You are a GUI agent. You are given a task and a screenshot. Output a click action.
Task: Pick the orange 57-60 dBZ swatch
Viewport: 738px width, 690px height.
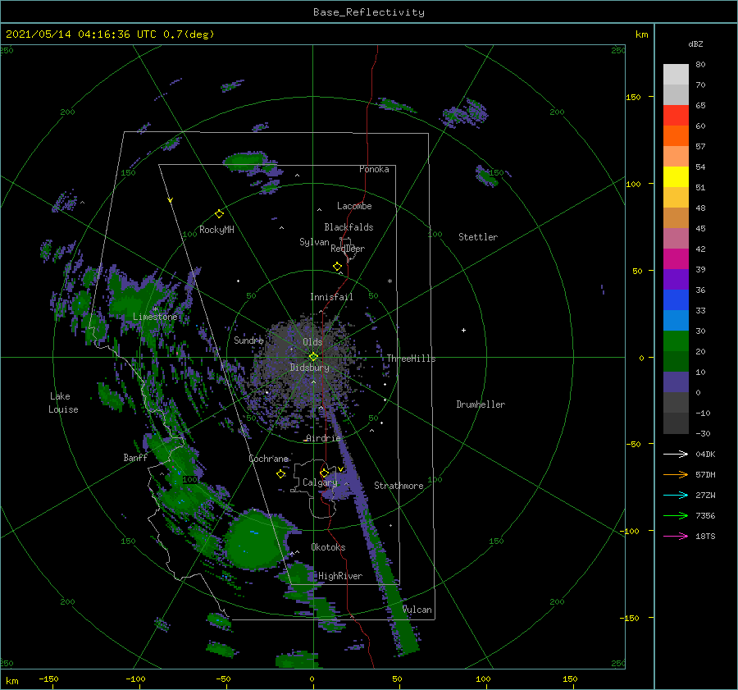[x=676, y=136]
